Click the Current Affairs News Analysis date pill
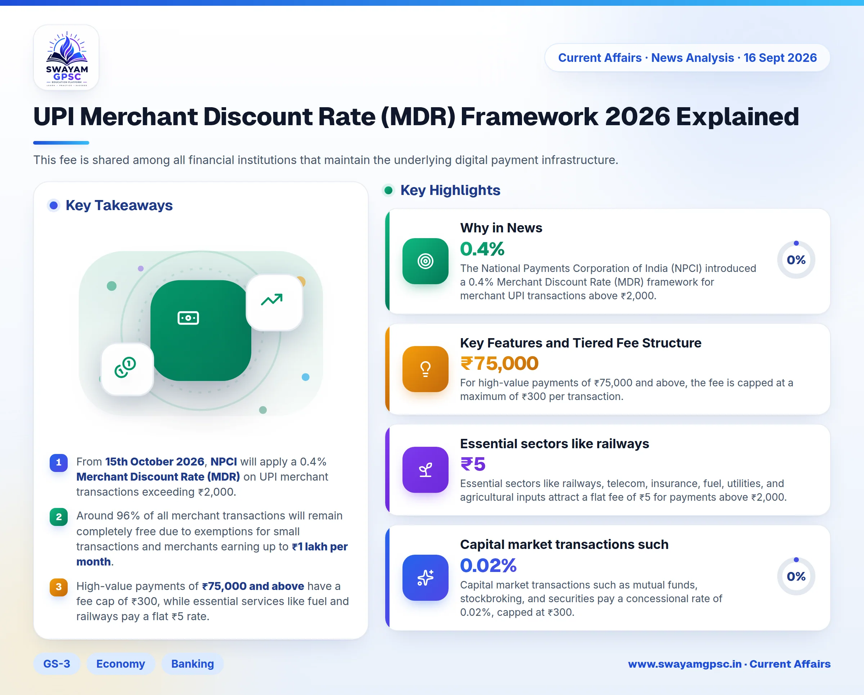 [x=687, y=58]
